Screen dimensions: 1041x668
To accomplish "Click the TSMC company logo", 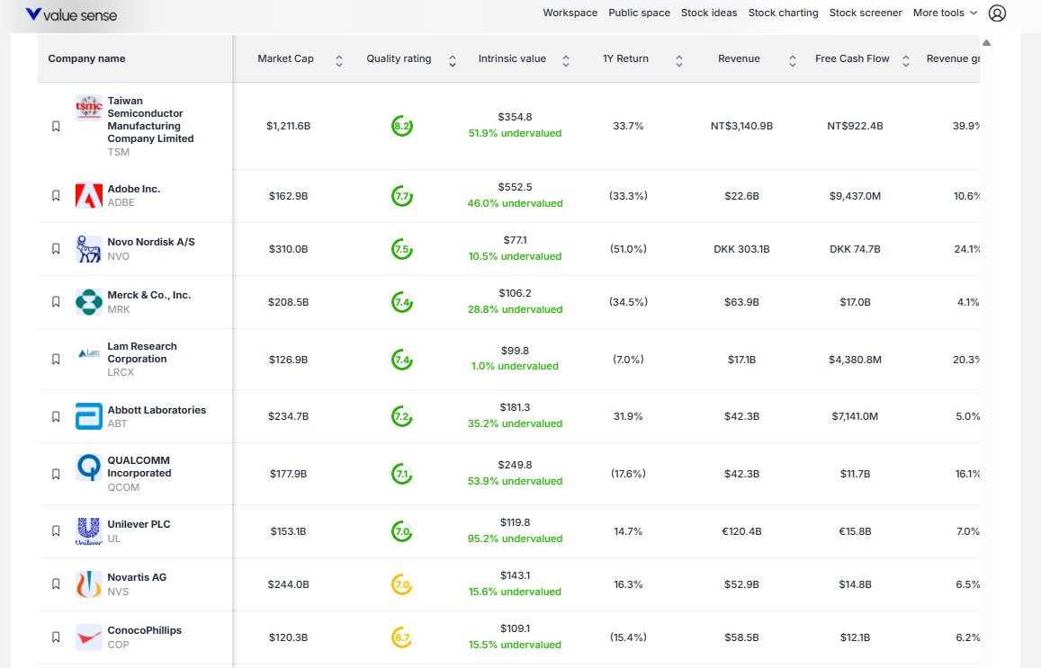I will pyautogui.click(x=89, y=107).
